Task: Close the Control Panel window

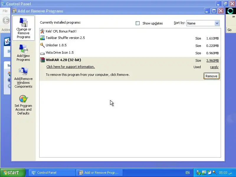Action: tap(232, 4)
